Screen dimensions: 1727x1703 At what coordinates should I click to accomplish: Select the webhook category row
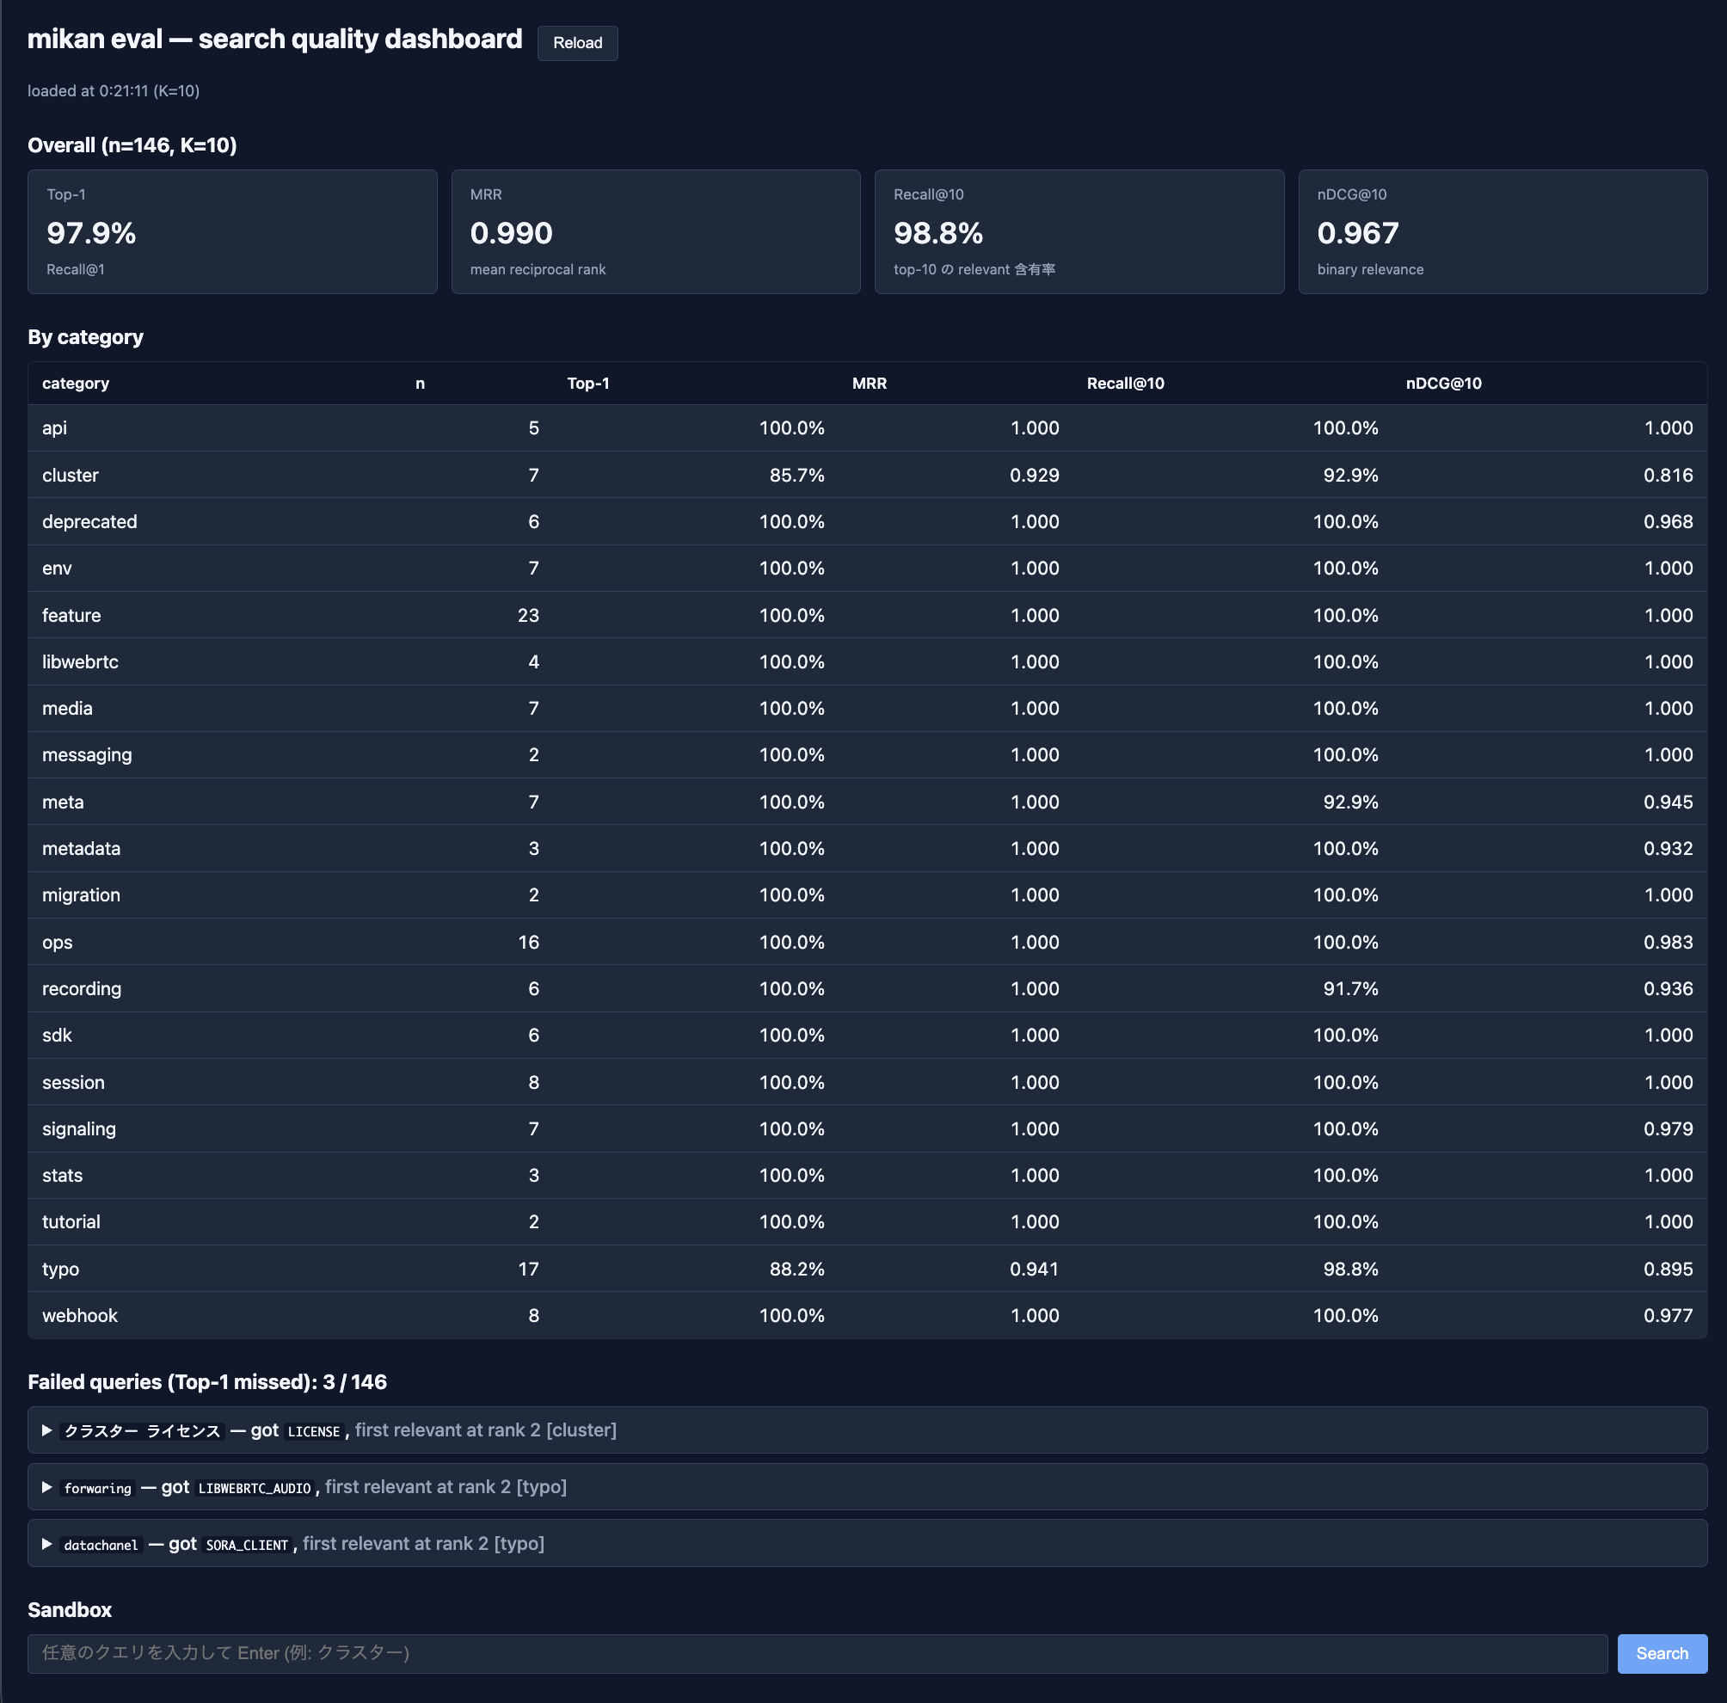(80, 1315)
